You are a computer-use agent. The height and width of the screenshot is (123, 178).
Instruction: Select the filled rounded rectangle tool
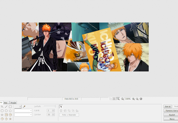click(x=10, y=115)
